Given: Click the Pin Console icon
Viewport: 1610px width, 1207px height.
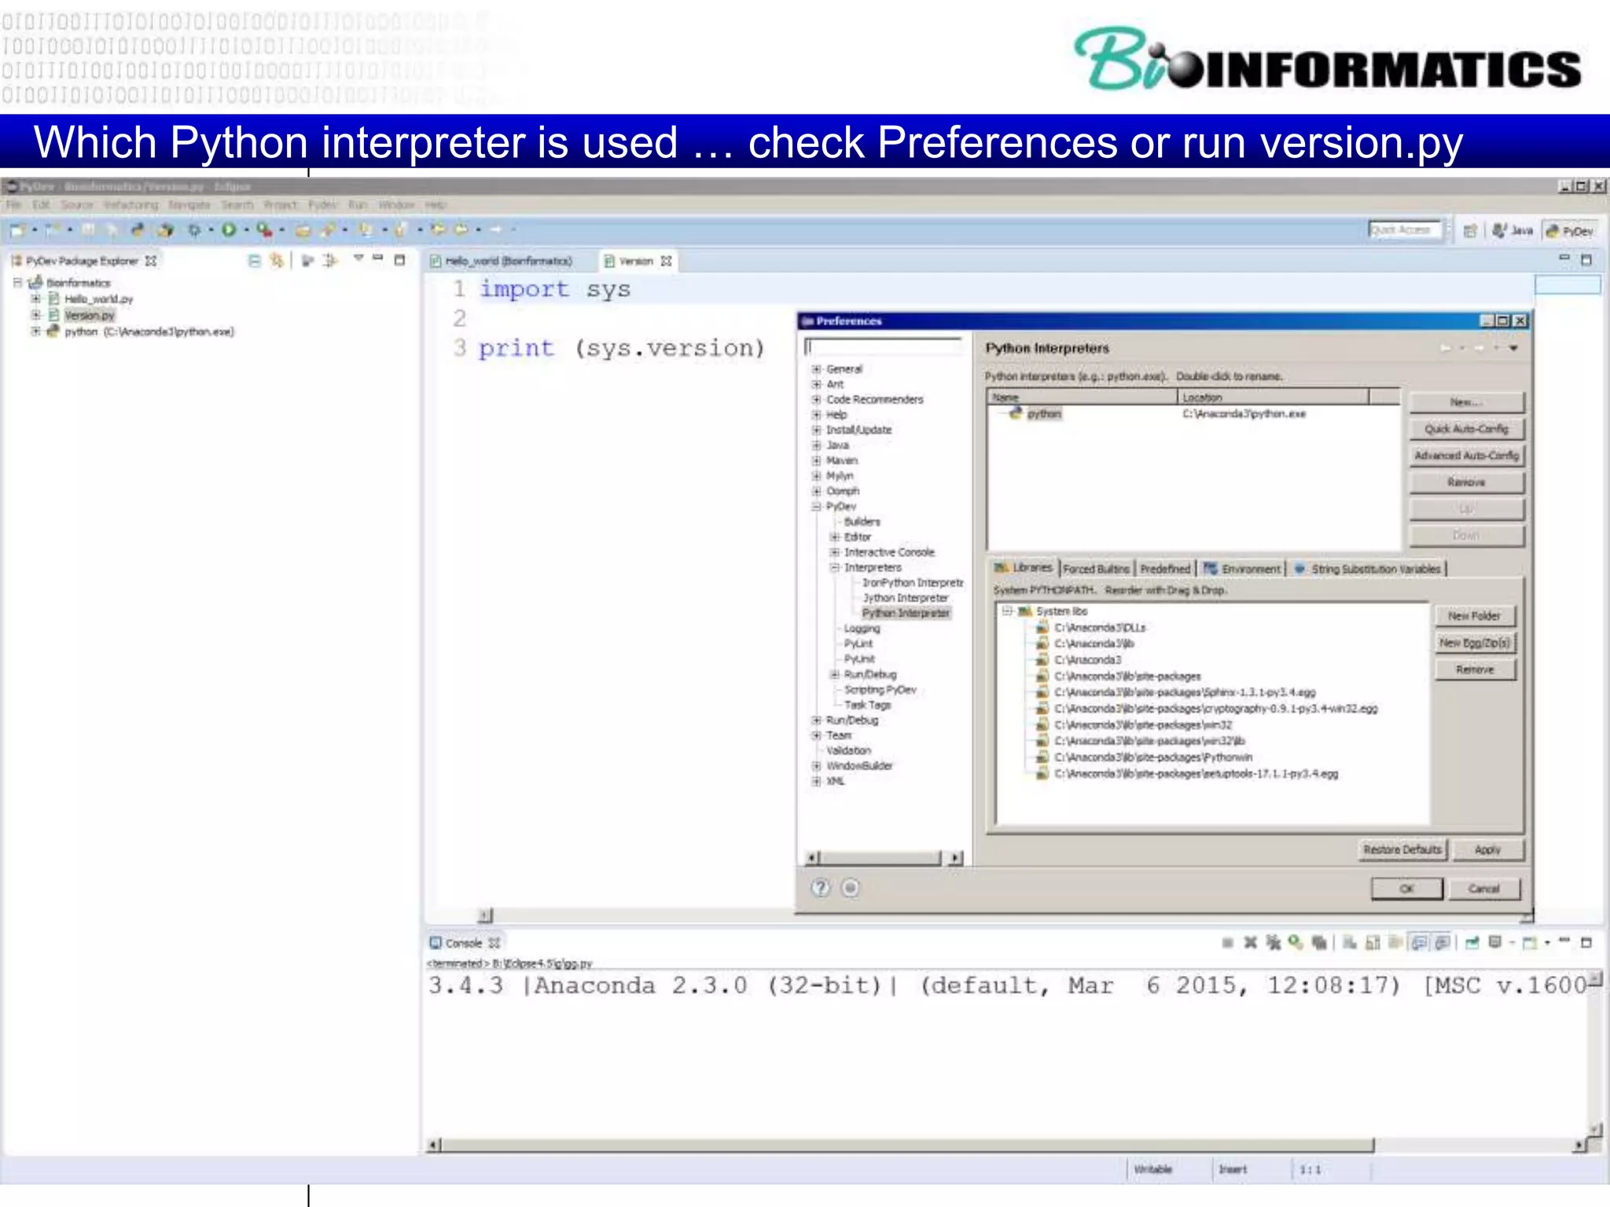Looking at the screenshot, I should (1472, 942).
